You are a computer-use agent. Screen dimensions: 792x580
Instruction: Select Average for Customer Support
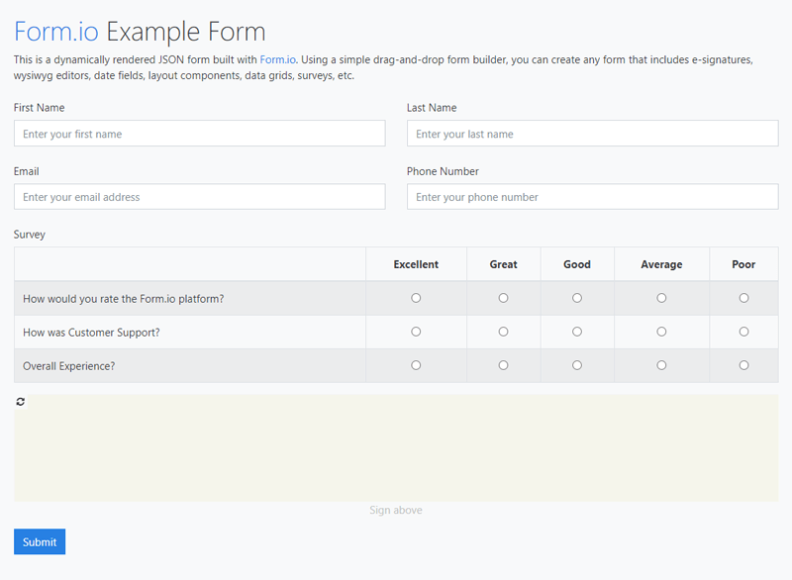click(x=661, y=332)
